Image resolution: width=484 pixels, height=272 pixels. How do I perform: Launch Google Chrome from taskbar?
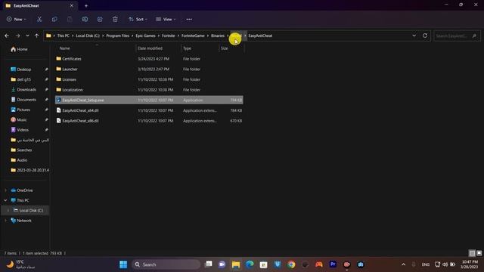(x=291, y=264)
